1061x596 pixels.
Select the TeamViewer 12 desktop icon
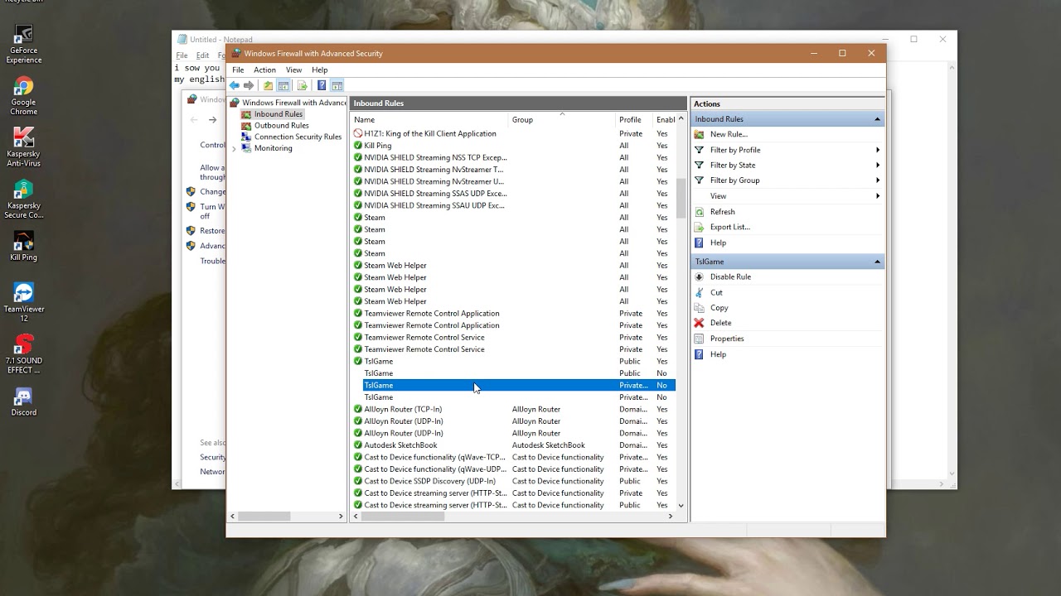[x=23, y=302]
